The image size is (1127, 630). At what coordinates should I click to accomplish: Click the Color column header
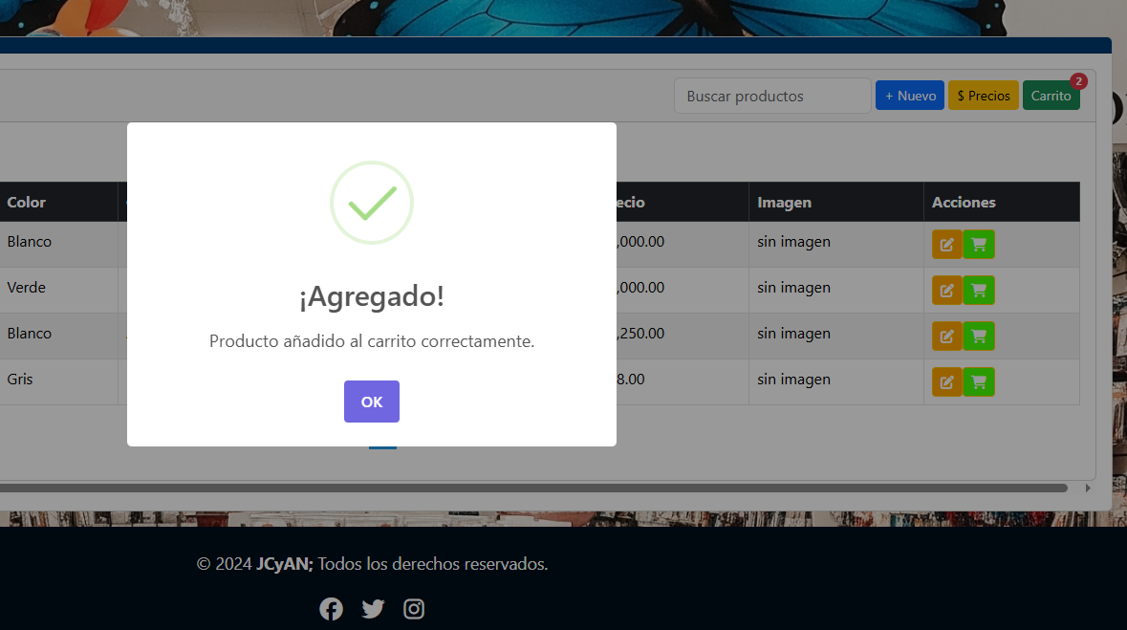(27, 202)
